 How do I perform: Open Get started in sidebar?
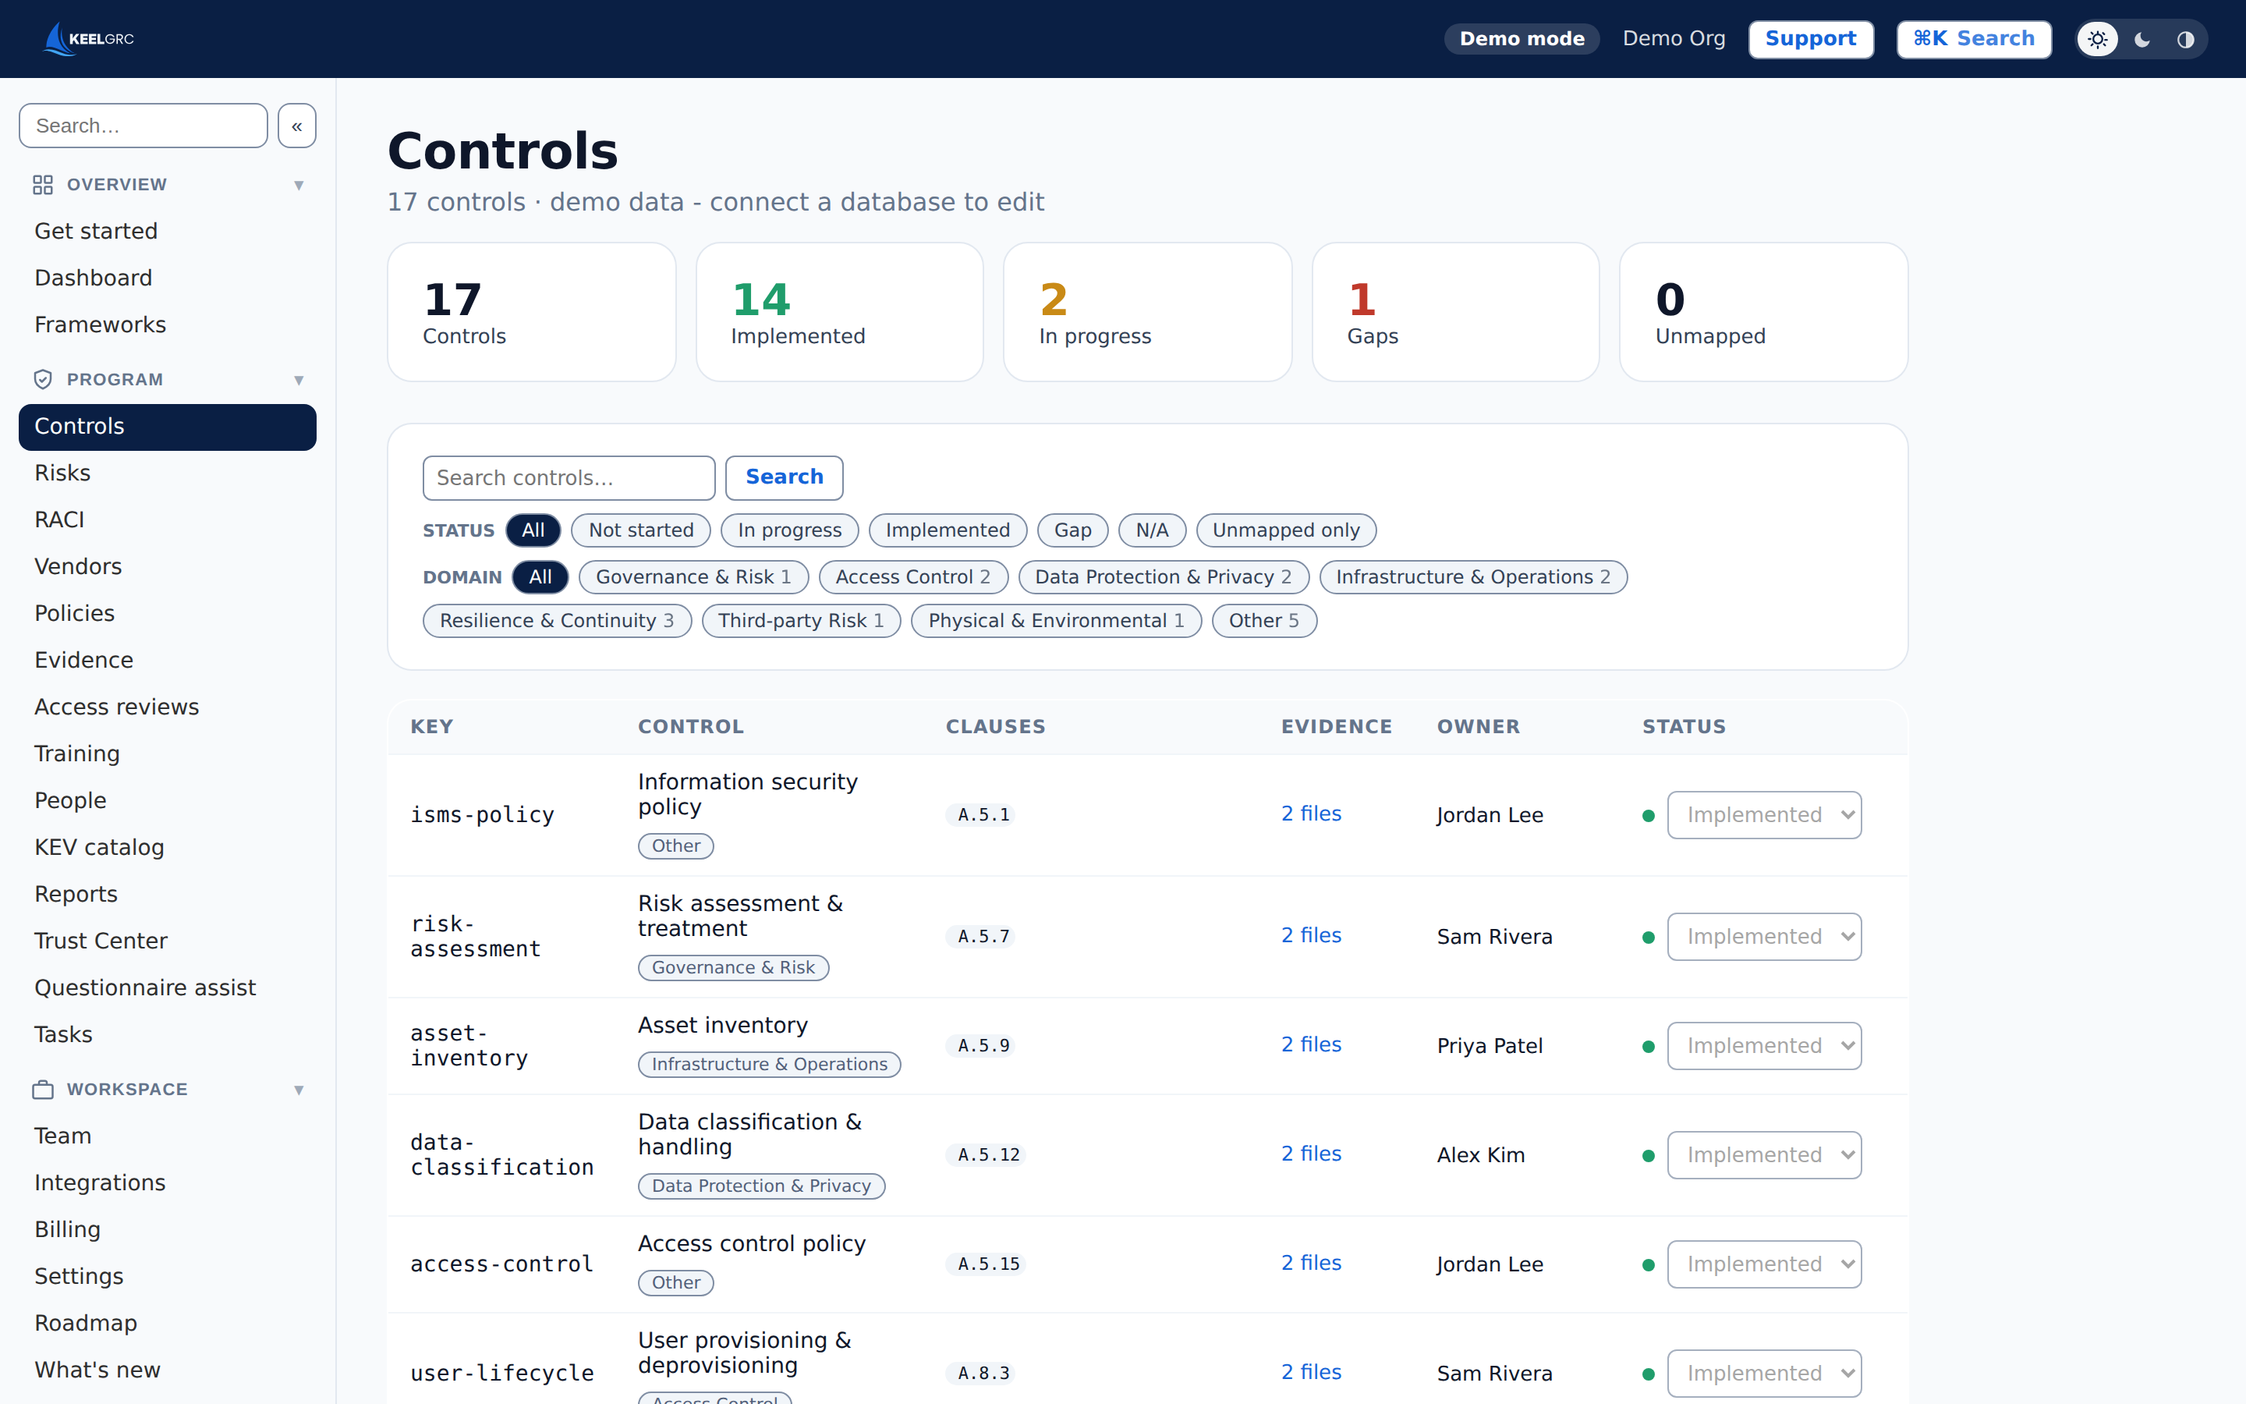click(x=167, y=231)
